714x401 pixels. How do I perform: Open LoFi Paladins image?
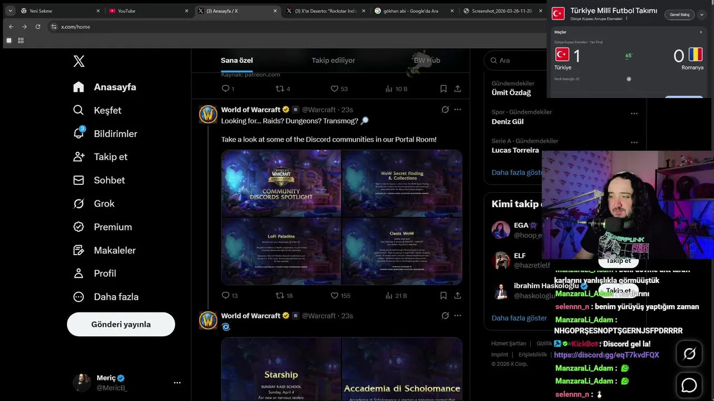[281, 251]
